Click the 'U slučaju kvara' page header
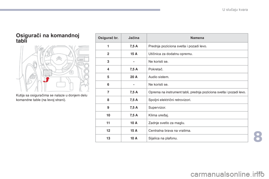The height and width of the screenshot is (179, 269). coord(235,10)
